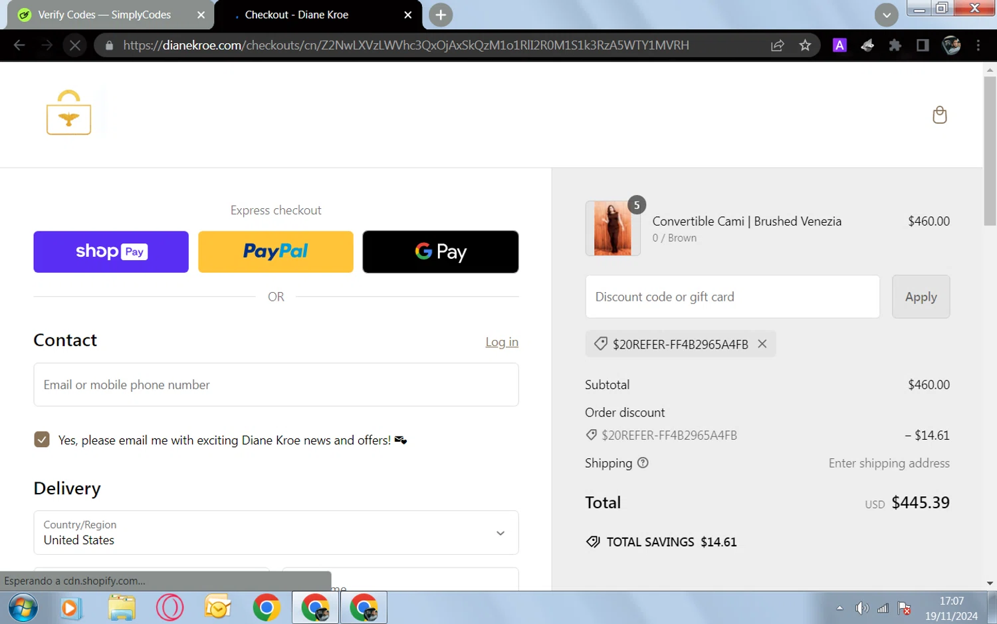Screen dimensions: 997x624
Task: Toggle the browser side panel icon
Action: [923, 45]
